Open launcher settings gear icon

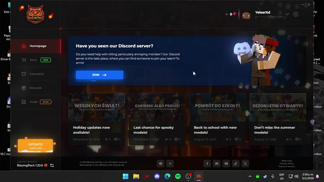point(296,14)
